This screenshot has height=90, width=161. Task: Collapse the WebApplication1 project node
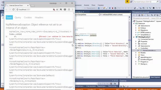(134, 37)
